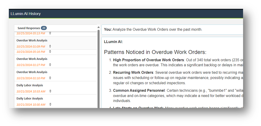Click the sort arrows next to 10/21/2024 10:33 AM
The width and height of the screenshot is (261, 126).
[50, 91]
